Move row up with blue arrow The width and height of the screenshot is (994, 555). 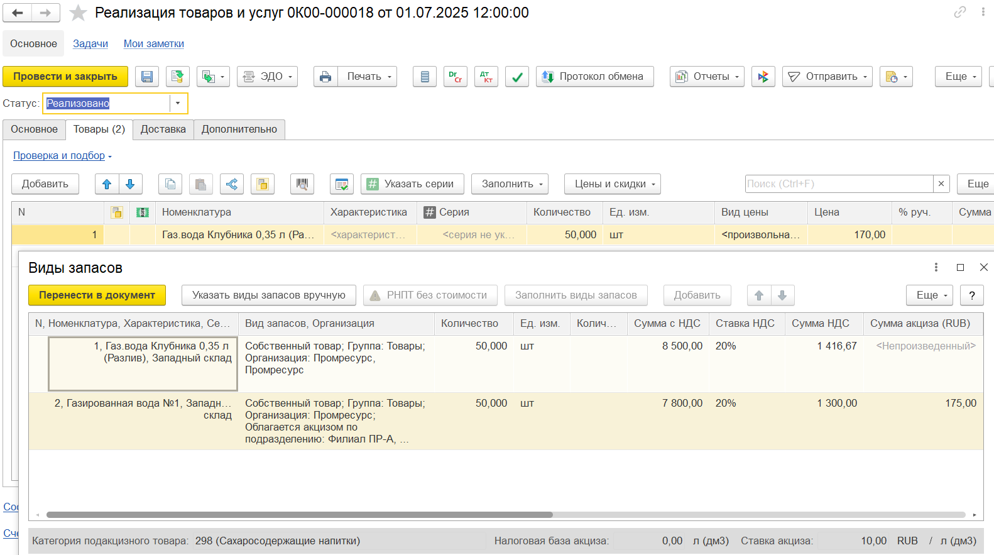click(107, 184)
